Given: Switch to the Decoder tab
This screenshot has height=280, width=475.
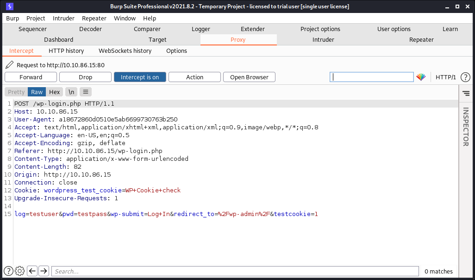Looking at the screenshot, I should point(91,29).
